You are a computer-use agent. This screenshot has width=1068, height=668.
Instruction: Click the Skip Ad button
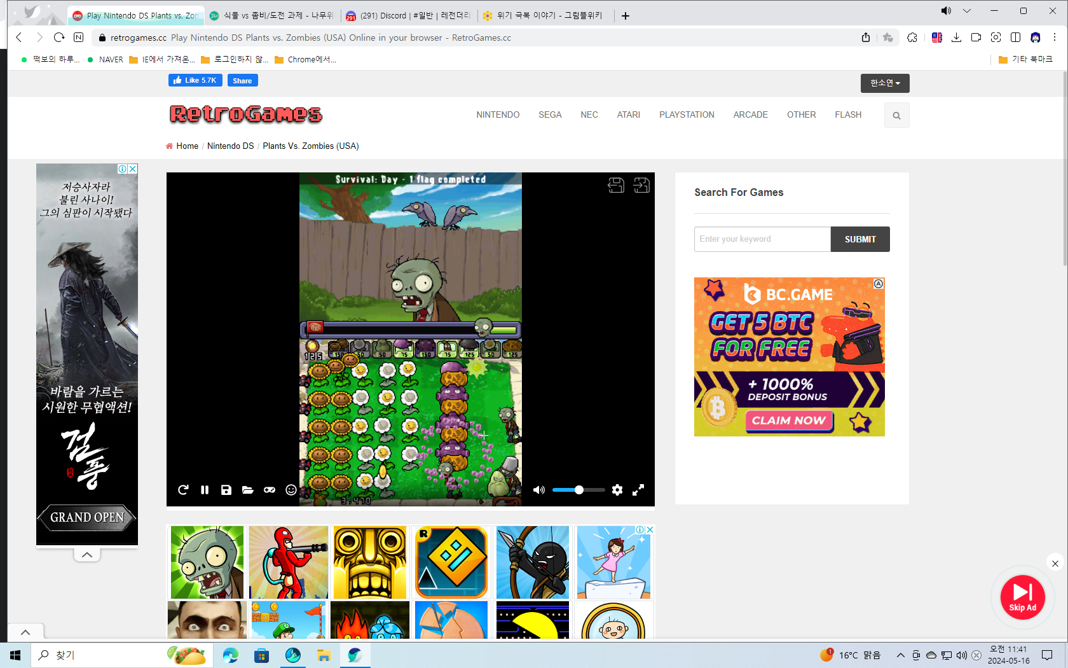[1022, 597]
